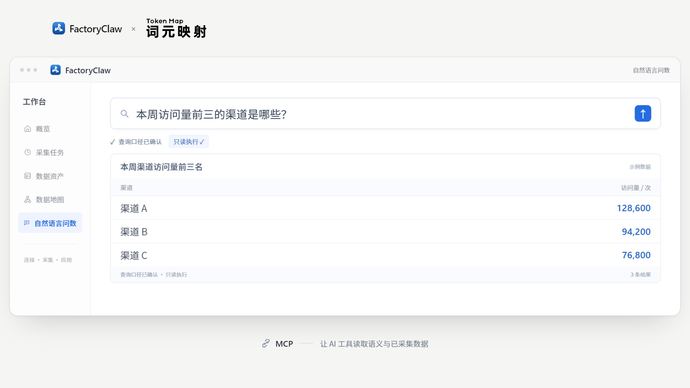Open 数据资产 in the sidebar
The image size is (690, 388).
pos(50,176)
